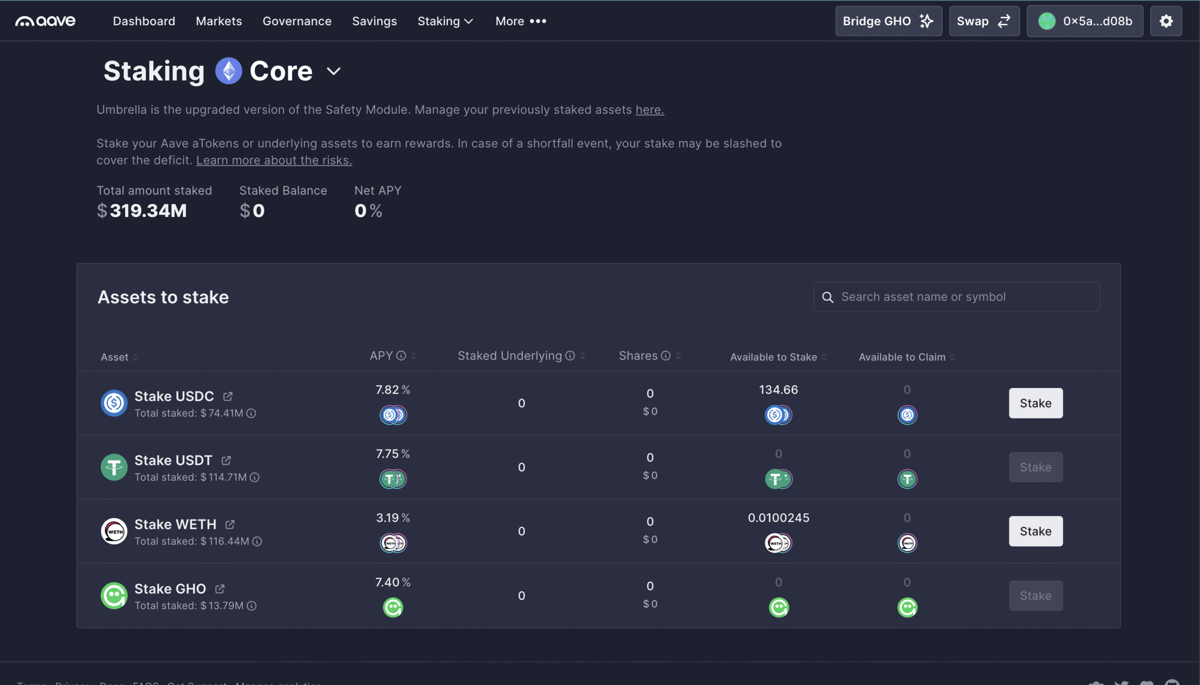Image resolution: width=1200 pixels, height=685 pixels.
Task: Click the search asset input field
Action: [965, 297]
